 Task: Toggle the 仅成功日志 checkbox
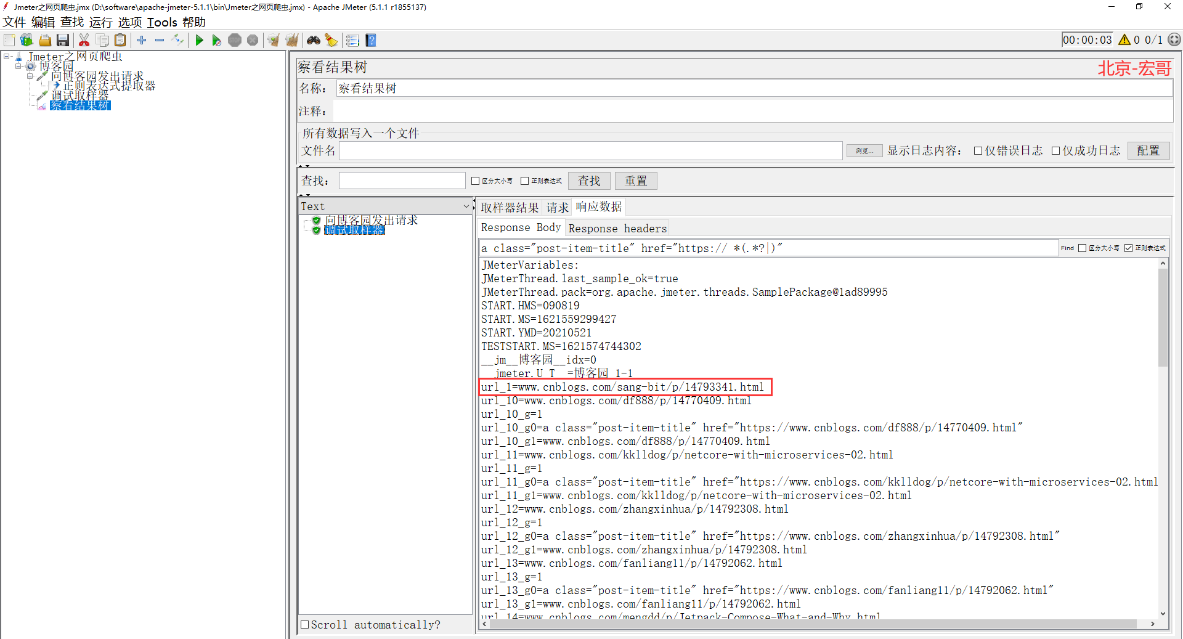pos(1055,151)
